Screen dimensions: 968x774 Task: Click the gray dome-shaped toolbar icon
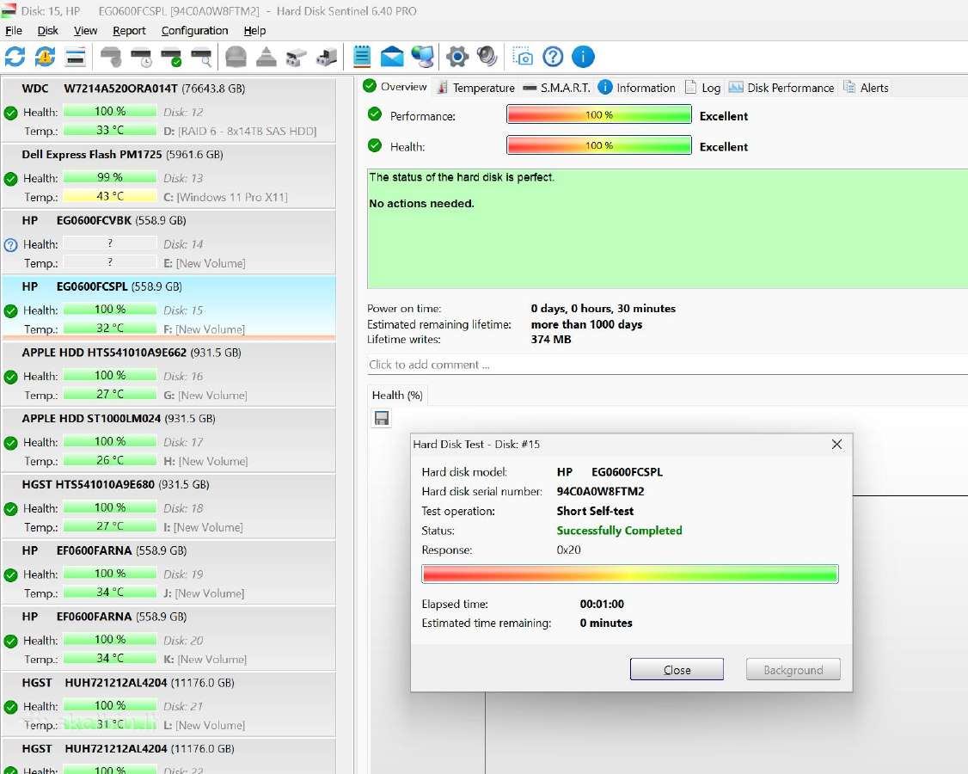(x=236, y=57)
